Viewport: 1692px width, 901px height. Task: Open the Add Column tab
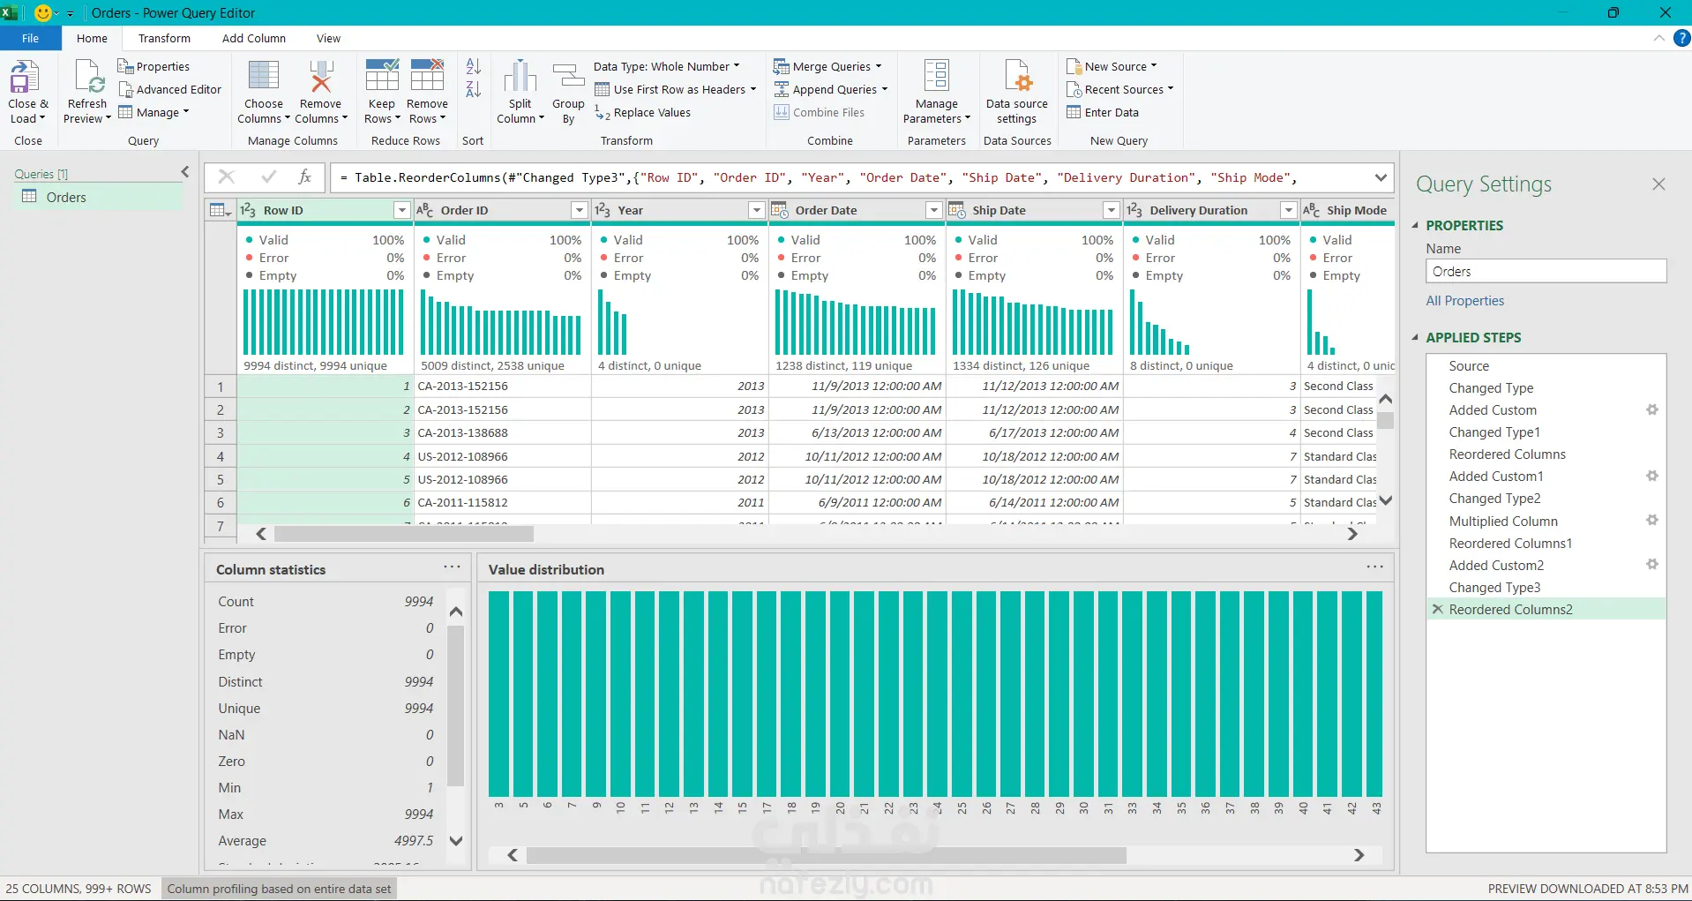coord(254,38)
